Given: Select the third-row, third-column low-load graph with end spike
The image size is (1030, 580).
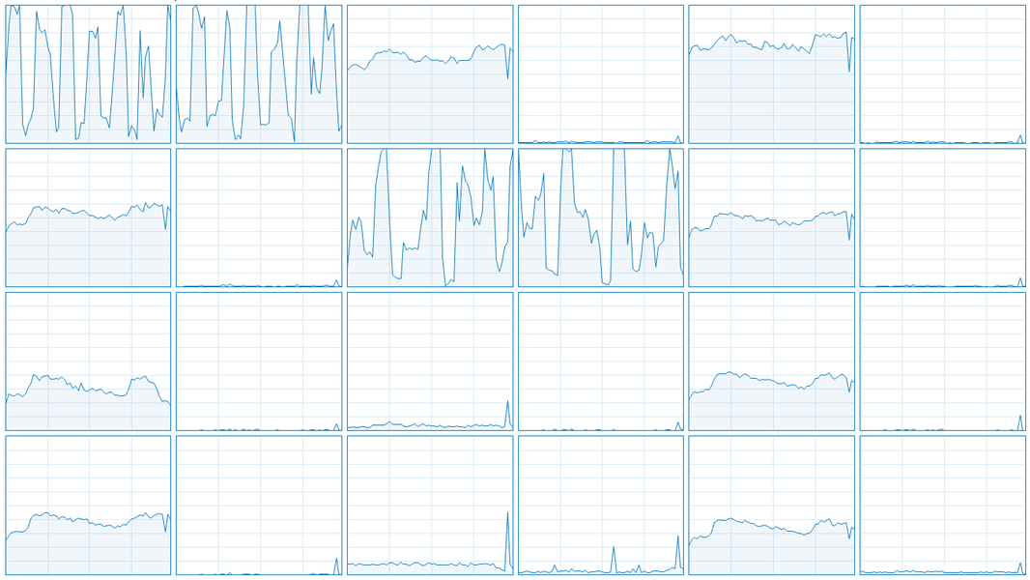Looking at the screenshot, I should [x=430, y=362].
